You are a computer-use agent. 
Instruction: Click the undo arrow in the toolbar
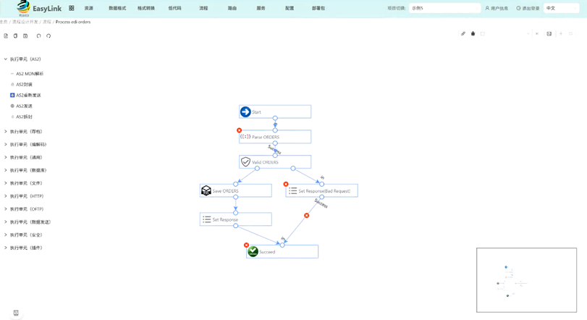pyautogui.click(x=39, y=35)
